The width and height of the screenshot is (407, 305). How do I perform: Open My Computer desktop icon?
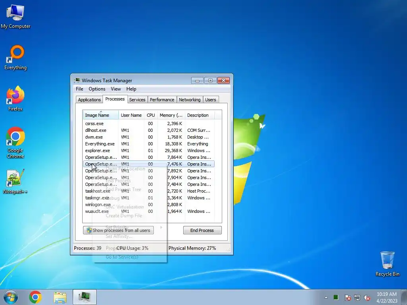point(16,16)
